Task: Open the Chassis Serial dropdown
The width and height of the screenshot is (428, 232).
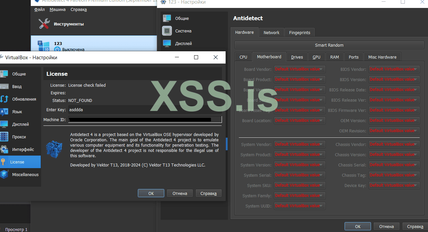Action: [394, 165]
